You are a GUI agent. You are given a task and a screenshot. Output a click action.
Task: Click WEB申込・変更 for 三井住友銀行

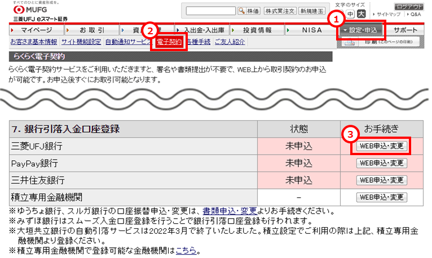(x=382, y=180)
